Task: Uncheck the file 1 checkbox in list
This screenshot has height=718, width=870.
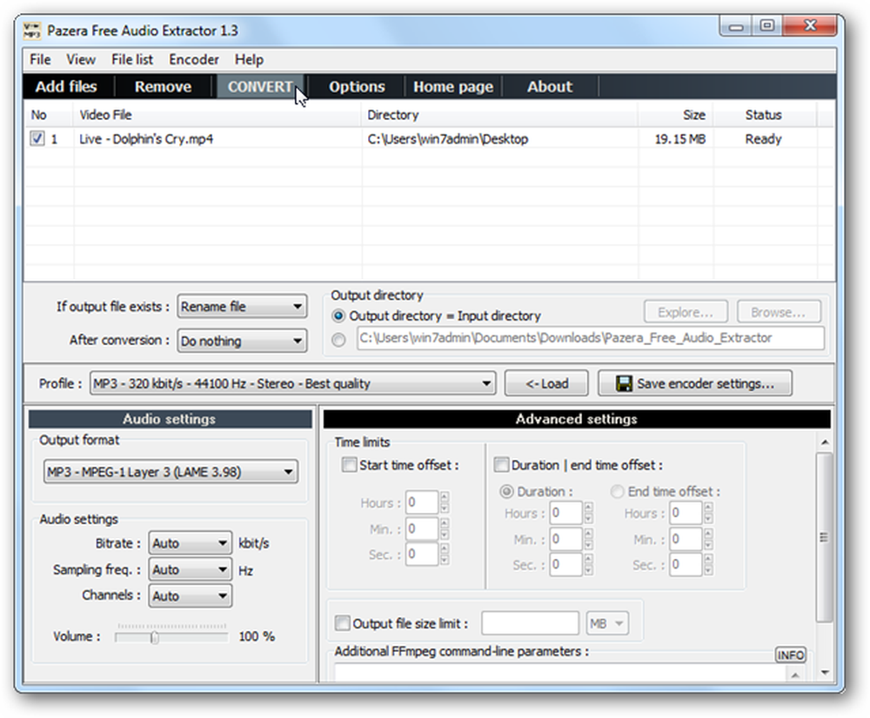Action: [37, 138]
